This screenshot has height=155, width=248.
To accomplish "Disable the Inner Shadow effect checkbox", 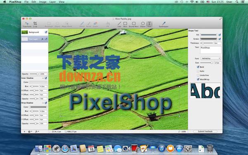I will click(46, 78).
